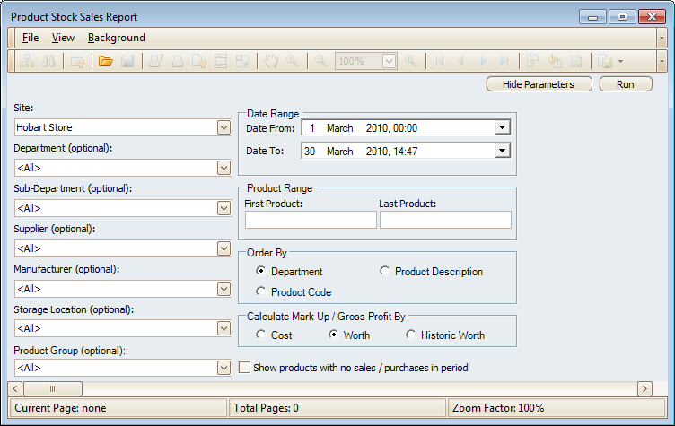Click the Export Document save icon
675x426 pixels.
click(605, 61)
